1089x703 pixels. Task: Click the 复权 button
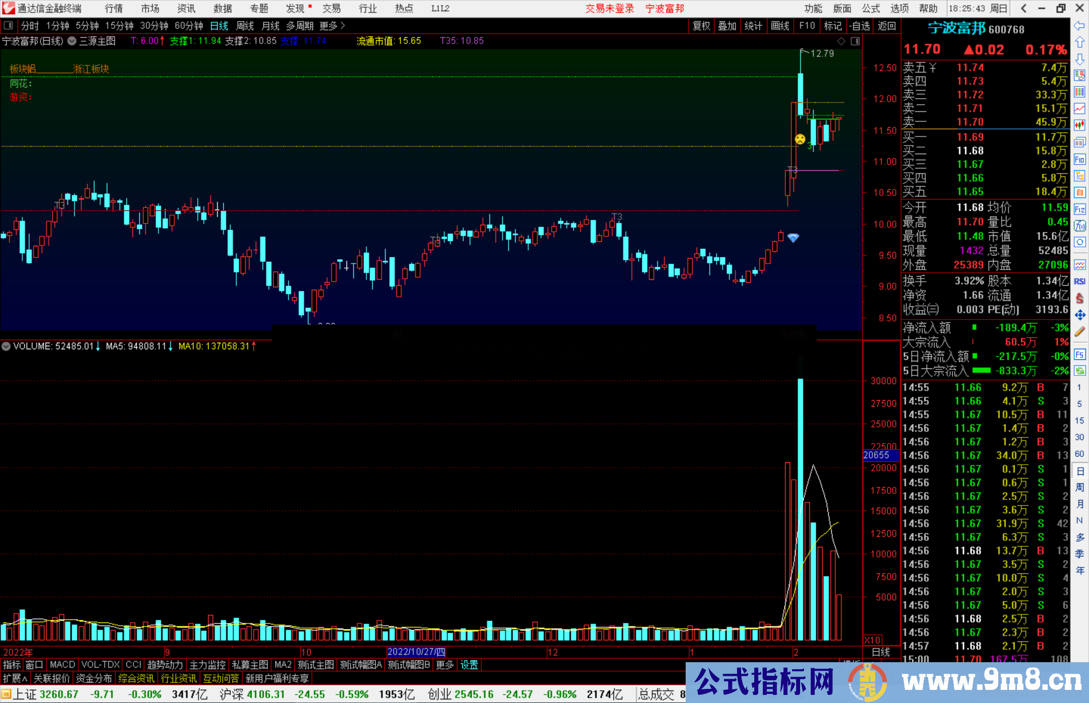pyautogui.click(x=701, y=26)
